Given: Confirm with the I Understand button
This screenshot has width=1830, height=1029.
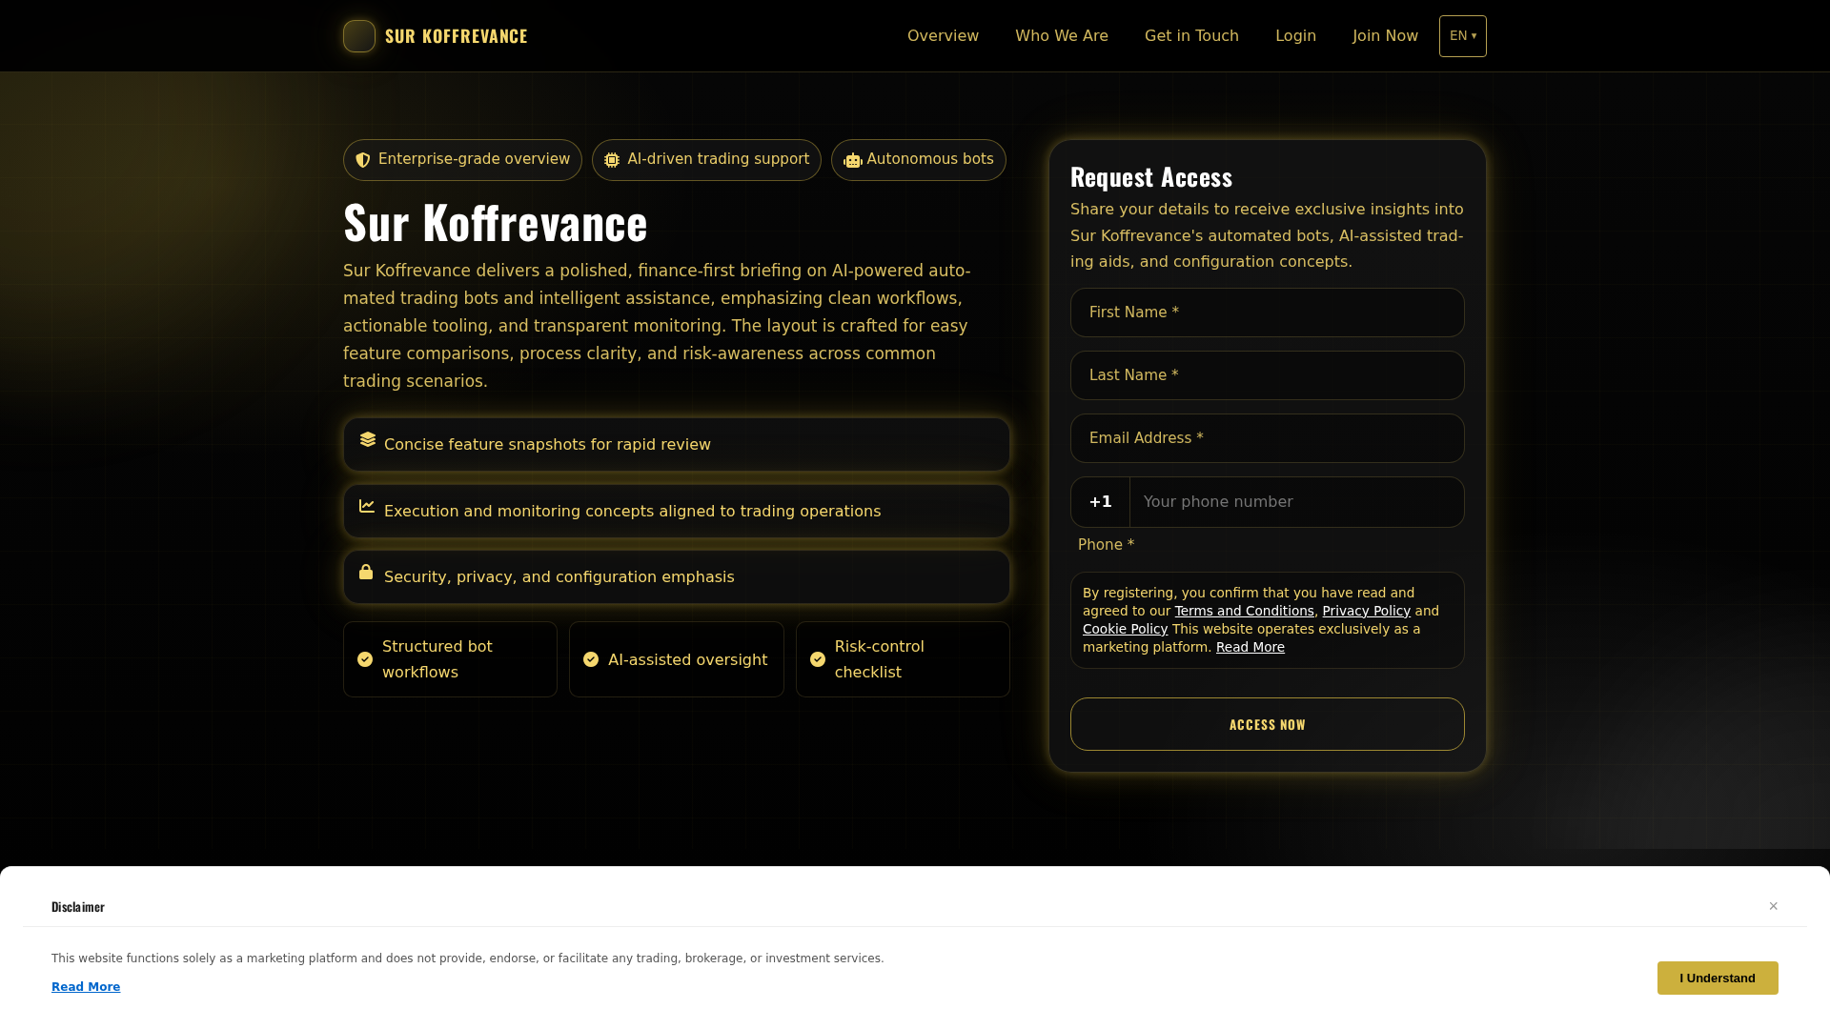Looking at the screenshot, I should point(1718,979).
